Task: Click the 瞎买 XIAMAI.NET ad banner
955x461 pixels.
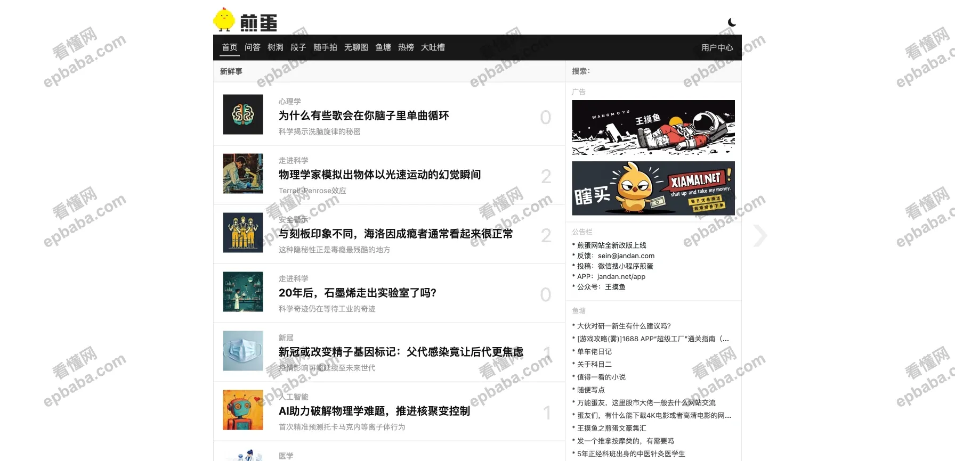Action: [x=653, y=188]
